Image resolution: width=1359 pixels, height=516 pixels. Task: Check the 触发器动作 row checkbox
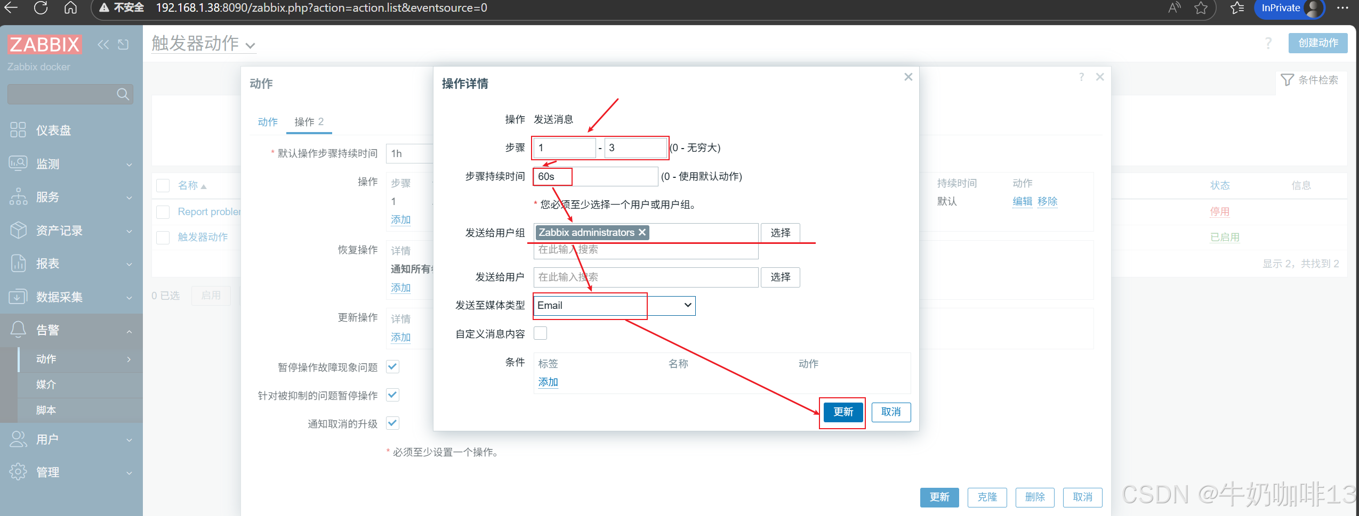(x=163, y=237)
